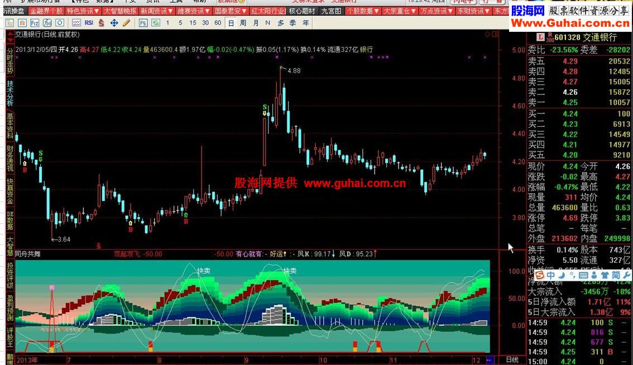
Task: Click the first chart toolbar icon
Action: click(9, 23)
